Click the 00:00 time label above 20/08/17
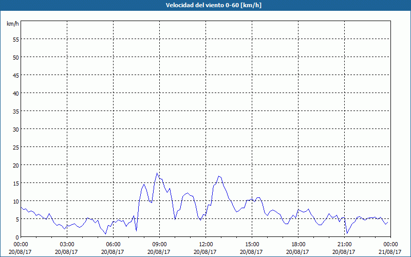Viewport: 411px width, 257px height. click(x=21, y=245)
